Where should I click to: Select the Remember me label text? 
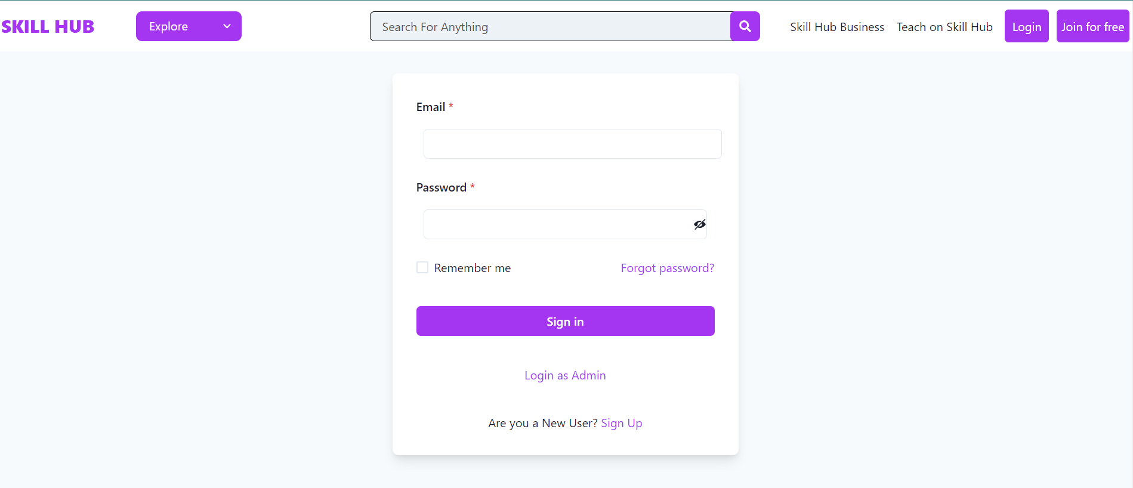(472, 267)
